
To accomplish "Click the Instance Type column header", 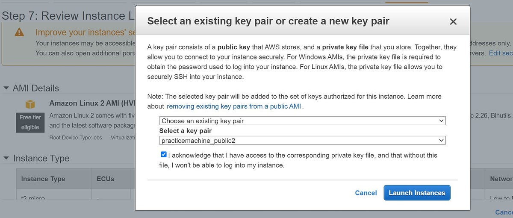I will point(43,179).
